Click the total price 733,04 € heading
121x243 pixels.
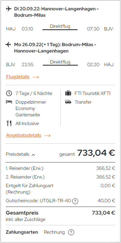tap(96, 153)
